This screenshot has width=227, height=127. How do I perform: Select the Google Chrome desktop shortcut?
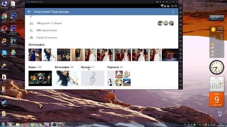[x=4, y=18]
